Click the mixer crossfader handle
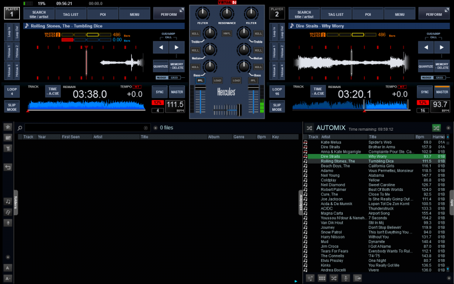 coord(239,110)
